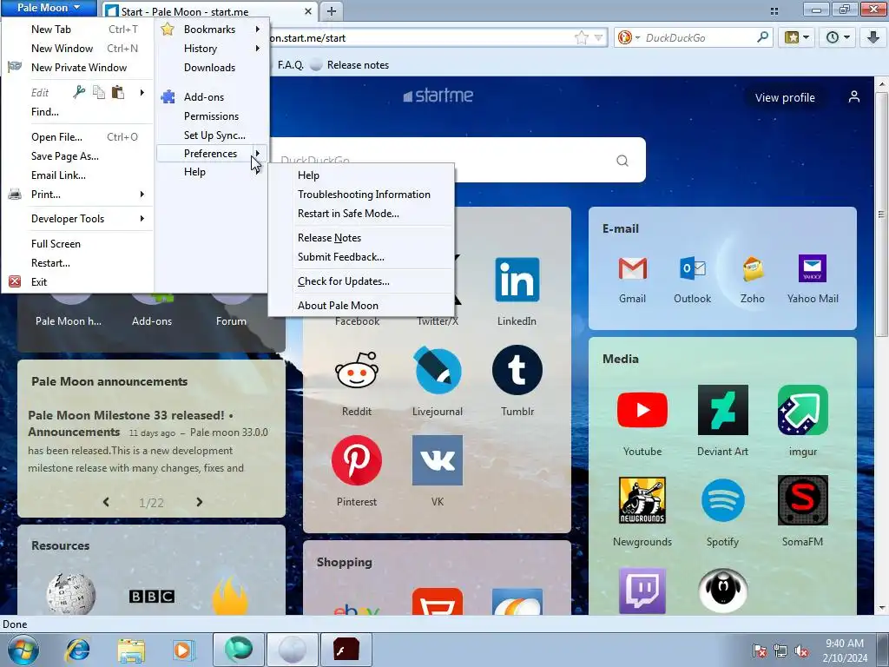Select About Pale Moon
The height and width of the screenshot is (667, 889).
coord(338,305)
